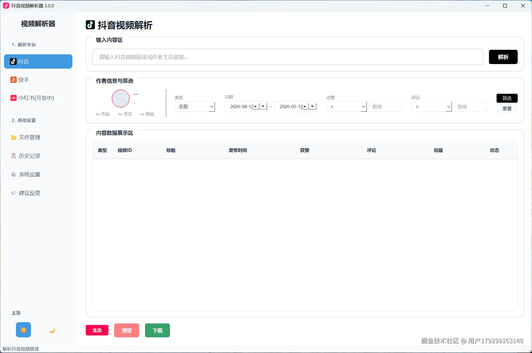Viewport: 532px width, 353px height.
Task: Click the 发布时间 column header
Action: 238,150
